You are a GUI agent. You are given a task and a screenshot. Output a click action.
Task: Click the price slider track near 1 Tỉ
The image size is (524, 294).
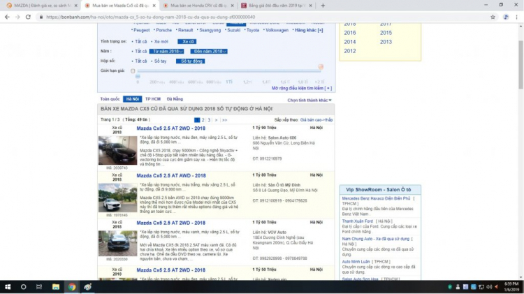229,71
